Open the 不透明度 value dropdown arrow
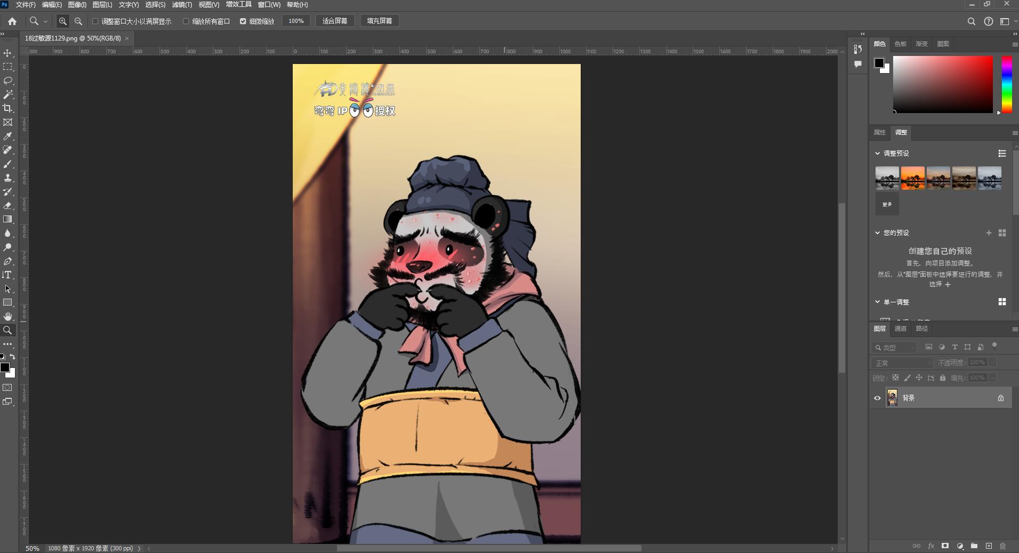 (992, 362)
